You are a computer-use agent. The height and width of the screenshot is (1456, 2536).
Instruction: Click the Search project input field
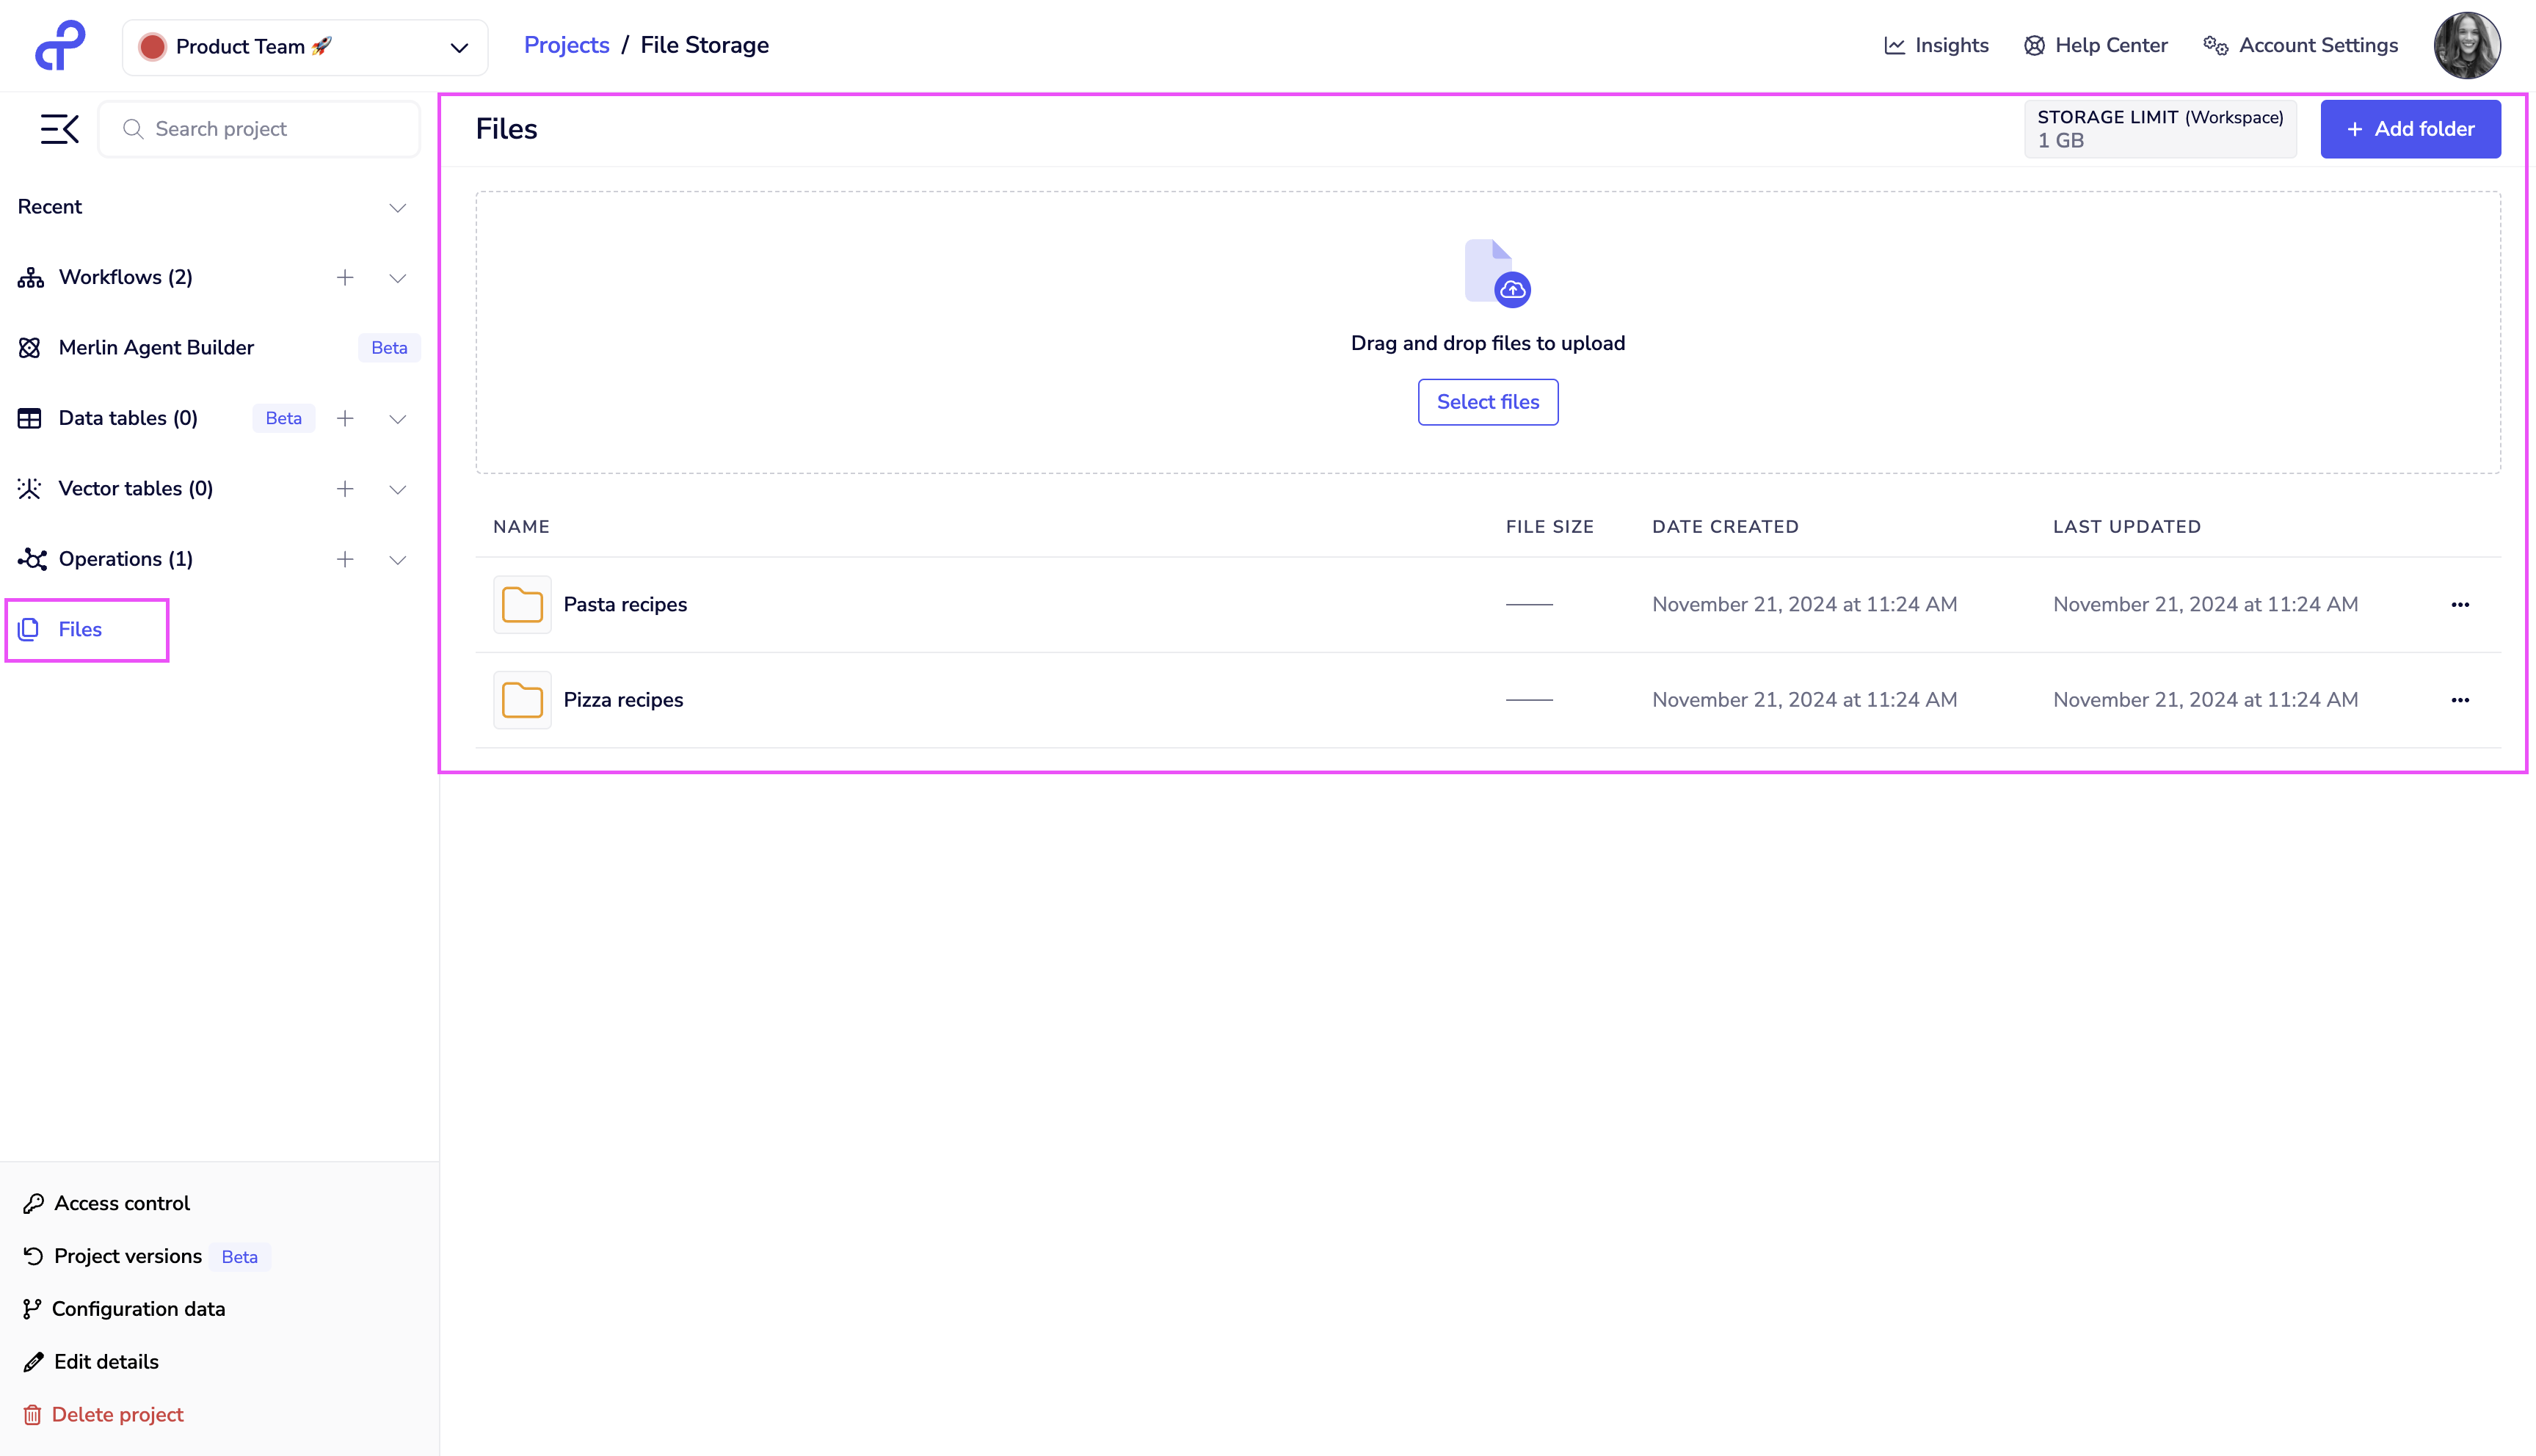click(258, 128)
